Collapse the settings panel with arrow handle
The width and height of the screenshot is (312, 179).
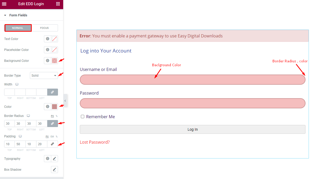coord(65,101)
